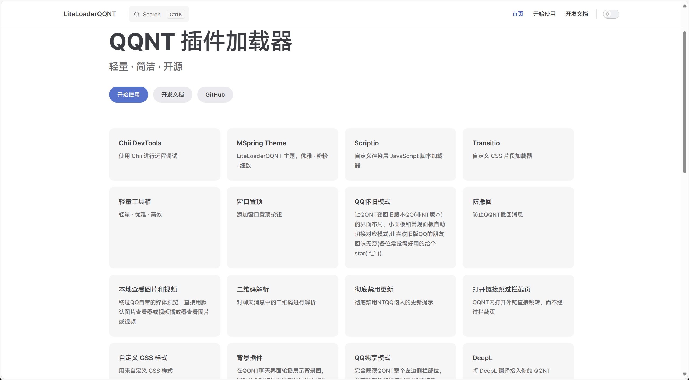Open the Scriptio plugin card
The height and width of the screenshot is (380, 689).
pyautogui.click(x=400, y=154)
